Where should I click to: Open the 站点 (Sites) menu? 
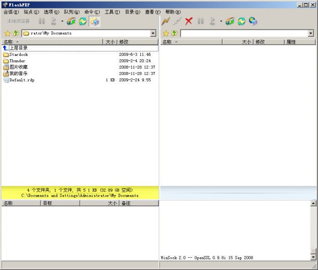[x=31, y=12]
